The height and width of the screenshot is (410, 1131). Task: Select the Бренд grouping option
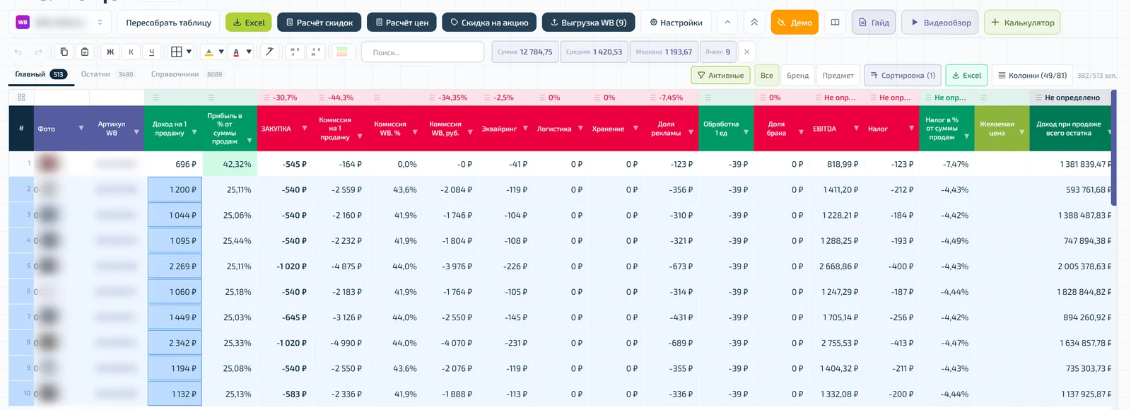(797, 75)
